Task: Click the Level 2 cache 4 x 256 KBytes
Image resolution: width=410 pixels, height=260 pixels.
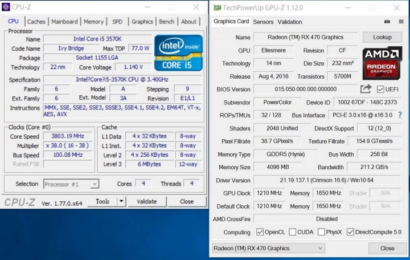Action: 150,155
